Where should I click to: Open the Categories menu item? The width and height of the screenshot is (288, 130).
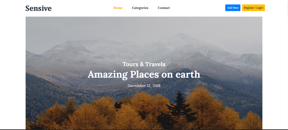(140, 8)
